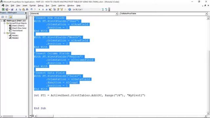The image size is (210, 118).
Task: Collapse the Microsoft Excel Objects folder
Action: [4, 23]
